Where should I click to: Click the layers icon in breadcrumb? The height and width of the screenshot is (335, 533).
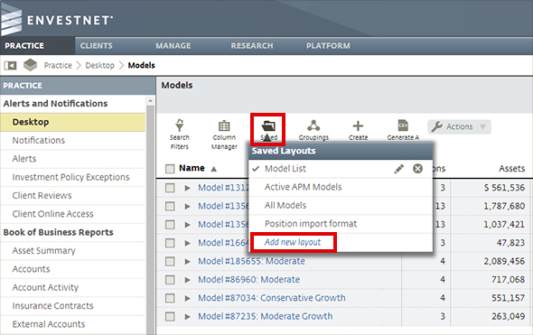pos(30,65)
